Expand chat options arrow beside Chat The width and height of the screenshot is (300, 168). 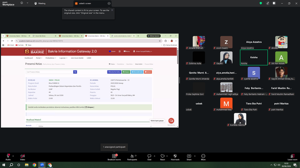[x=154, y=156]
